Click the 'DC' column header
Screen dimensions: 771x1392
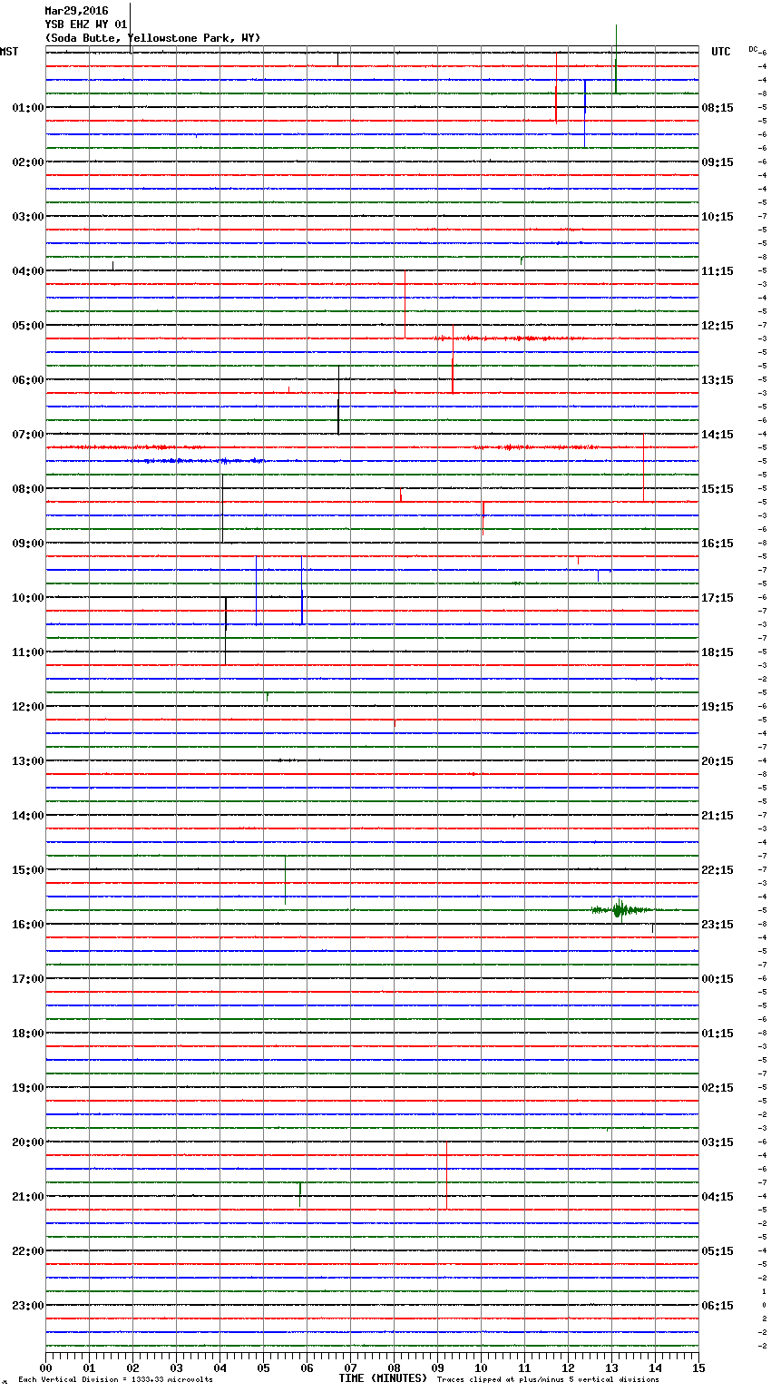point(753,49)
